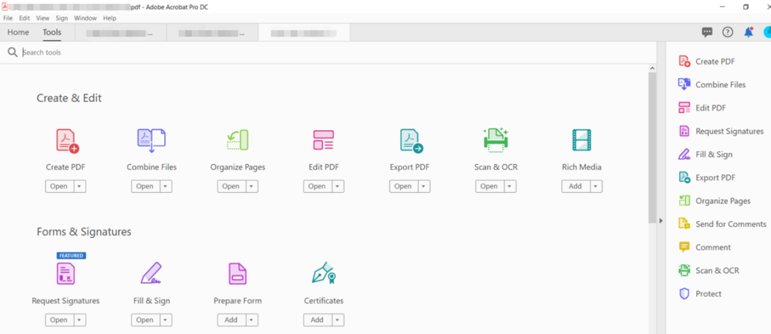Click Add button under Rich Media

[576, 186]
